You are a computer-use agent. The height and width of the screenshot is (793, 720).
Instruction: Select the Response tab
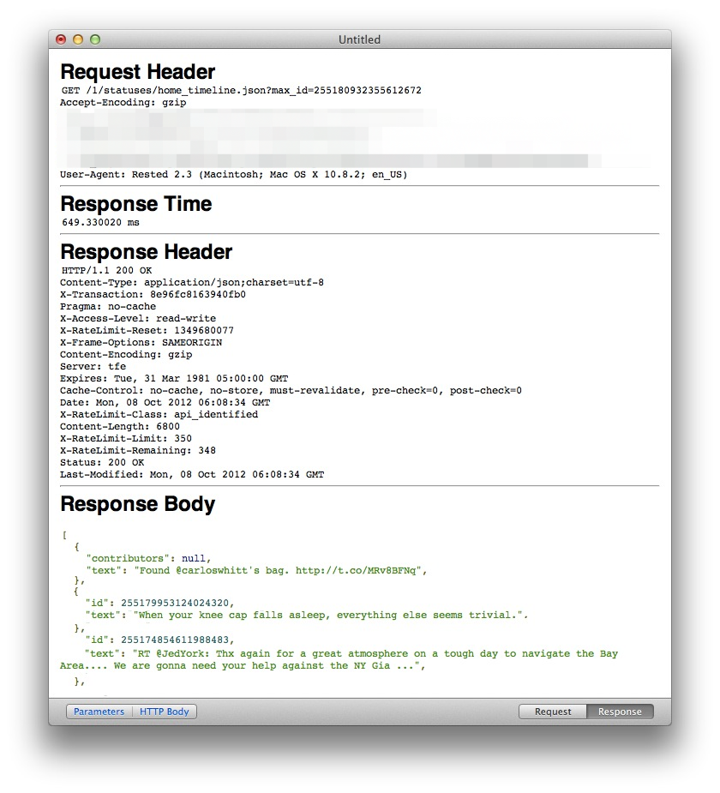click(x=620, y=712)
